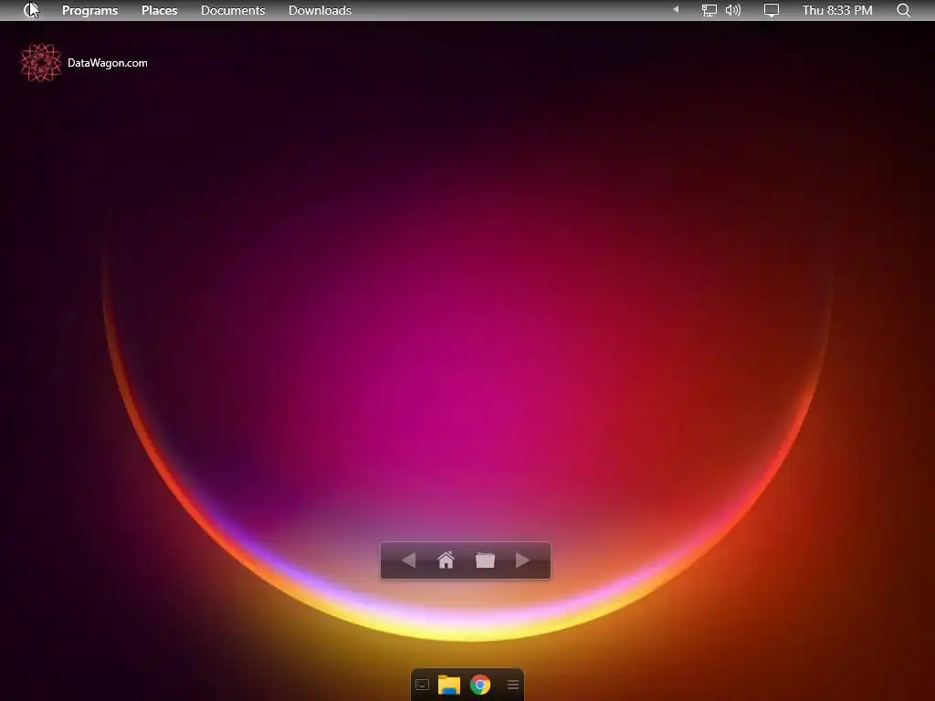Expand the hidden tray icons arrow
Screen dimensions: 935x701
click(676, 9)
